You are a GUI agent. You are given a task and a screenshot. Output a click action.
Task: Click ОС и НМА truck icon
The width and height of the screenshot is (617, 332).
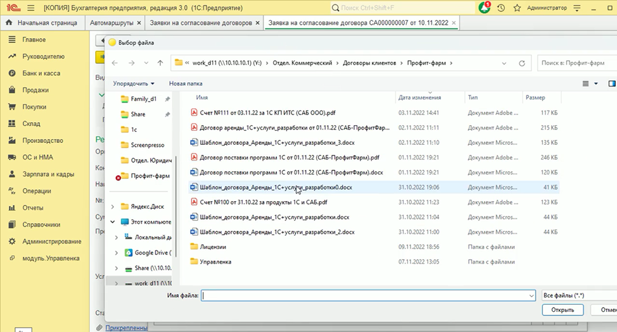(x=12, y=157)
